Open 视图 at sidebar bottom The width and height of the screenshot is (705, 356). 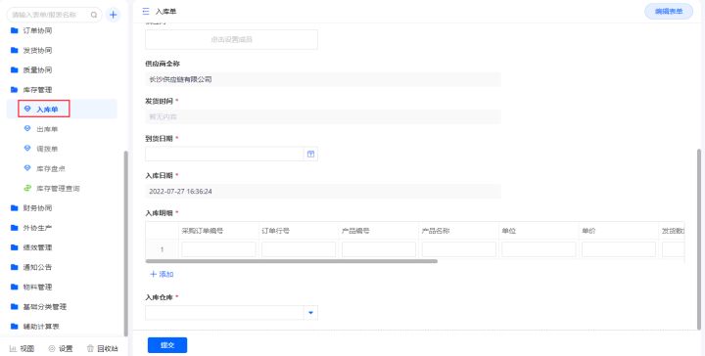click(x=22, y=348)
